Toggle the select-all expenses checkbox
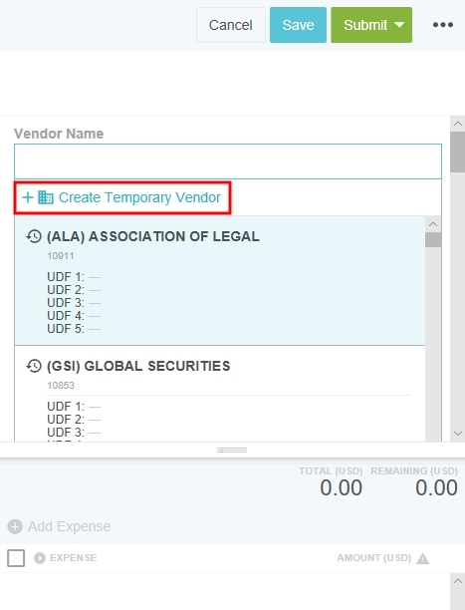The height and width of the screenshot is (610, 465). click(16, 558)
